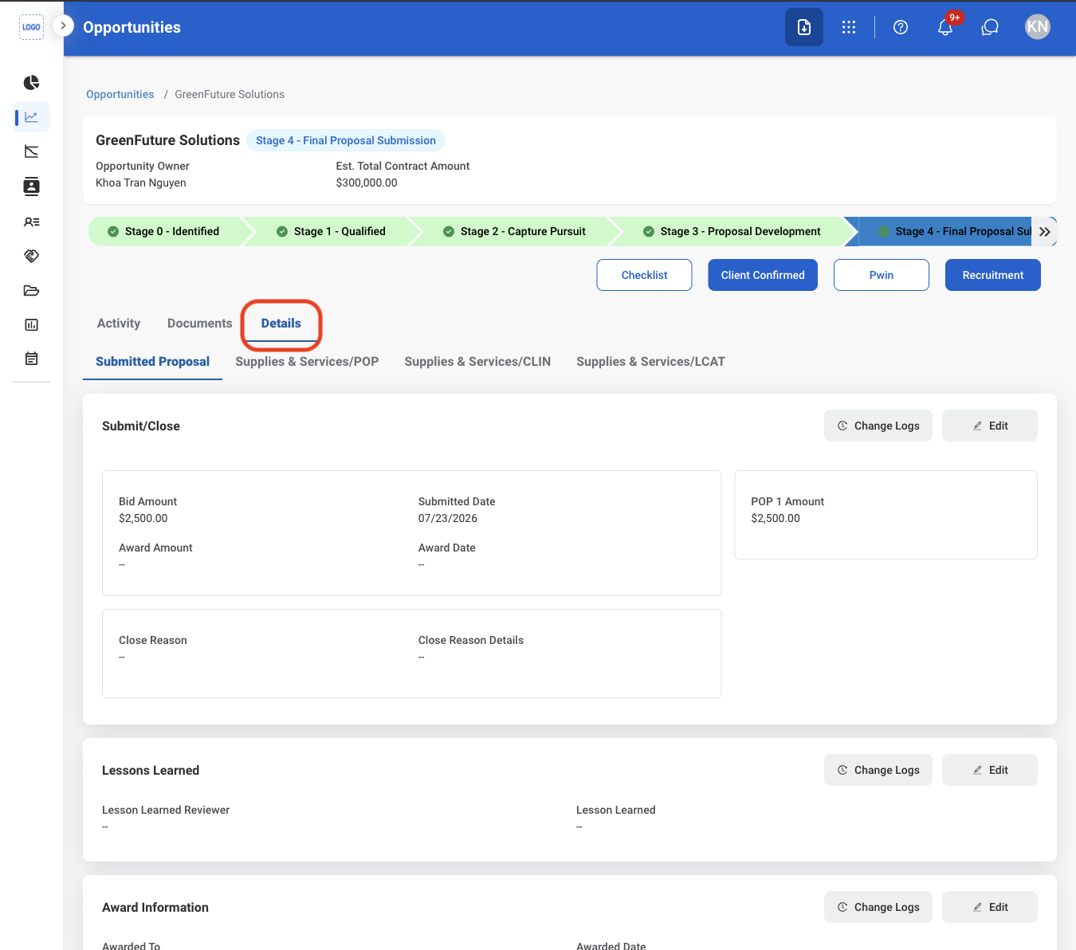Viewport: 1076px width, 950px height.
Task: Switch to the Documents tab
Action: 200,324
